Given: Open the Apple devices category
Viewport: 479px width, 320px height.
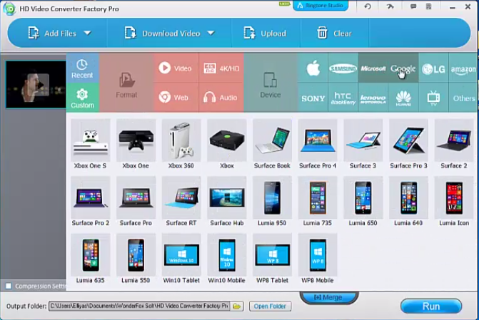Looking at the screenshot, I should pyautogui.click(x=313, y=68).
